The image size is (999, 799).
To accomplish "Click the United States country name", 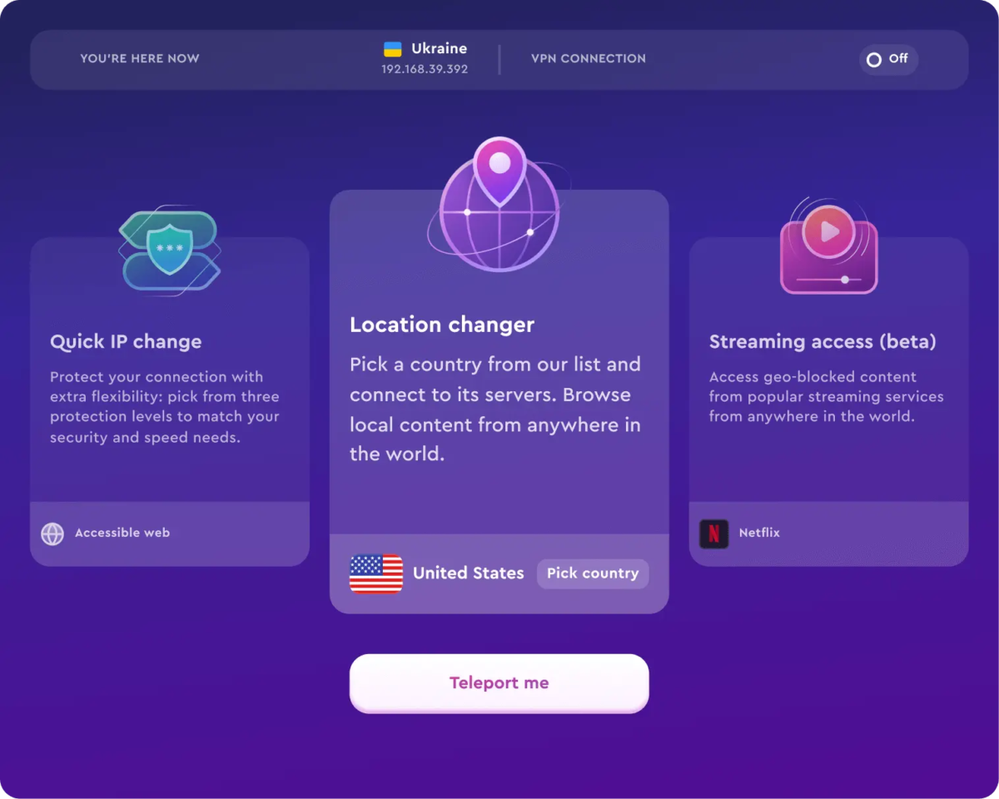I will point(469,573).
